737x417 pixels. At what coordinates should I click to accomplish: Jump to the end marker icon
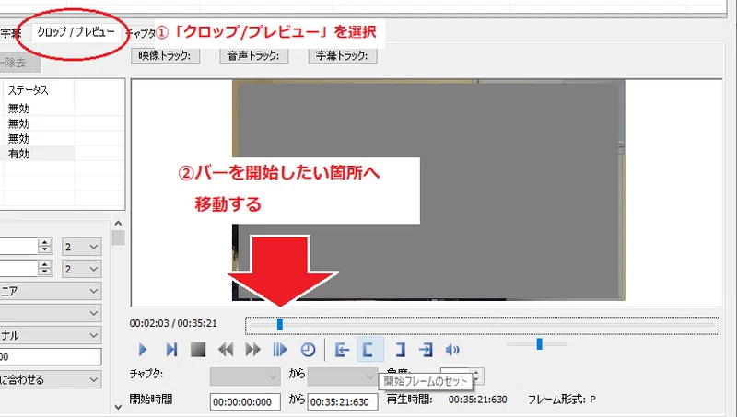click(426, 350)
